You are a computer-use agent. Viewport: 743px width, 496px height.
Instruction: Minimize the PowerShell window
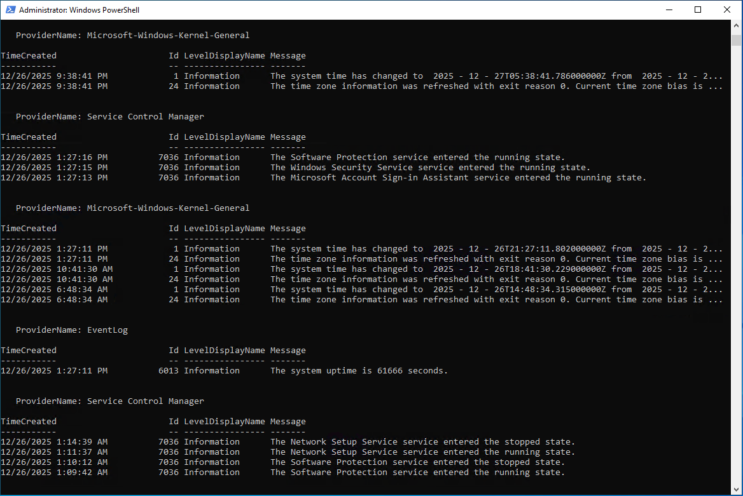click(669, 10)
